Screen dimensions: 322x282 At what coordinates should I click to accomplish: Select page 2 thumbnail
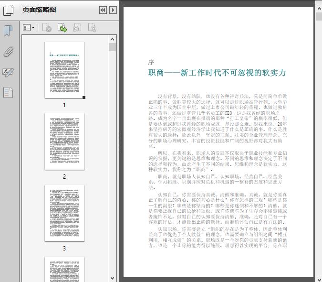64,141
